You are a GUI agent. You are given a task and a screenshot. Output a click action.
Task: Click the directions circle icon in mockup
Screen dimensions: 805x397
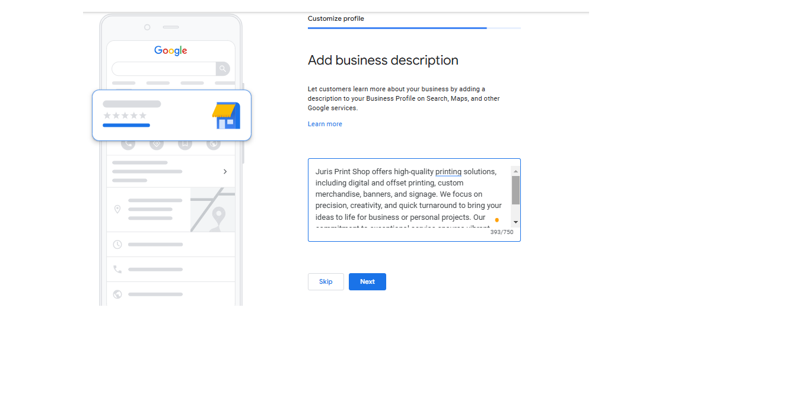(x=157, y=143)
